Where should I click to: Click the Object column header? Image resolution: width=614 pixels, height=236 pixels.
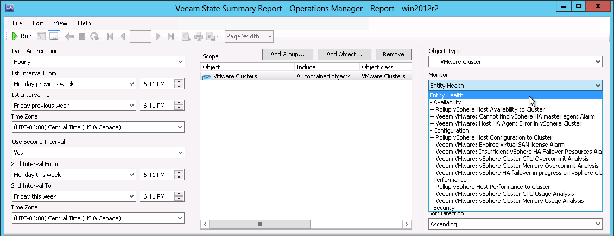(247, 67)
